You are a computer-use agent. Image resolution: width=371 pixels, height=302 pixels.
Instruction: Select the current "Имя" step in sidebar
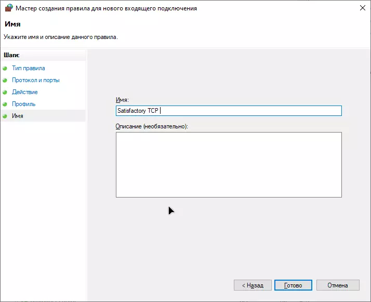tap(17, 116)
